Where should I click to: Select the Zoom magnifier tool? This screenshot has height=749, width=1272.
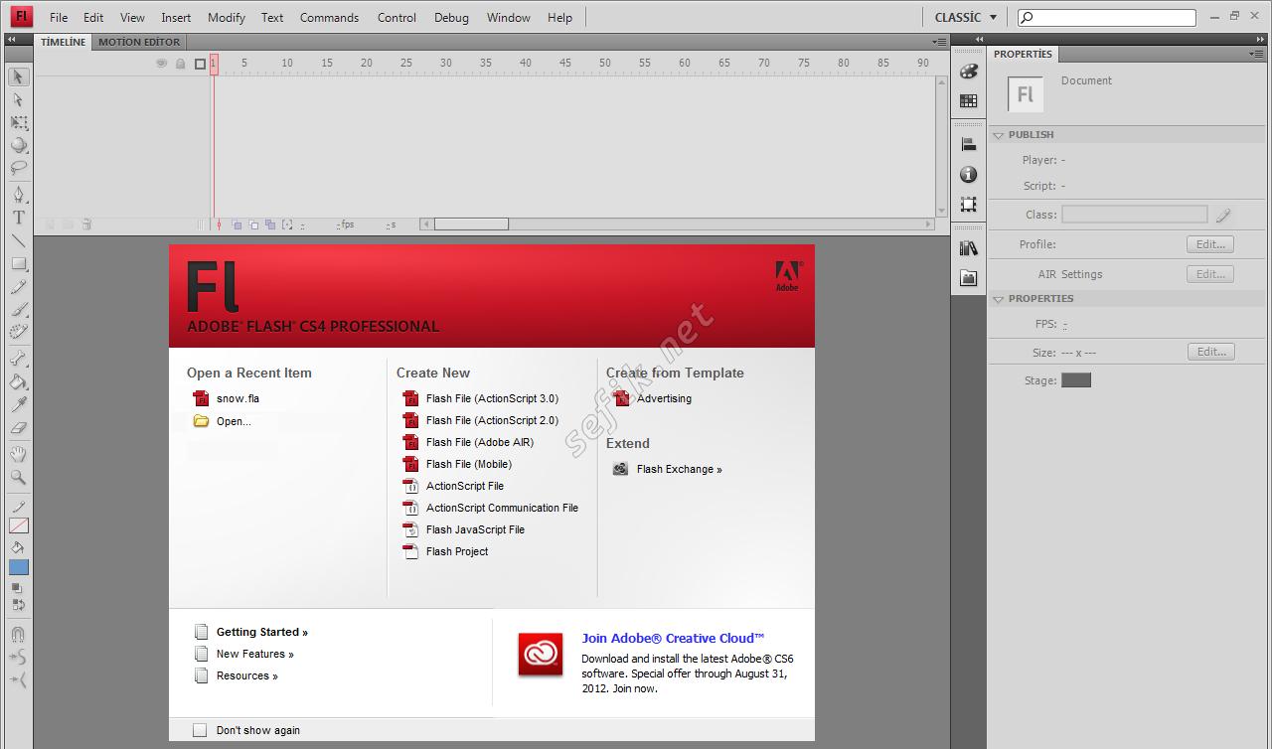click(x=18, y=477)
